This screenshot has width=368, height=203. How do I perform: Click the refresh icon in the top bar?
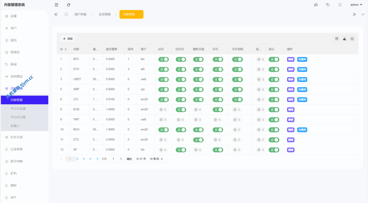tap(69, 5)
